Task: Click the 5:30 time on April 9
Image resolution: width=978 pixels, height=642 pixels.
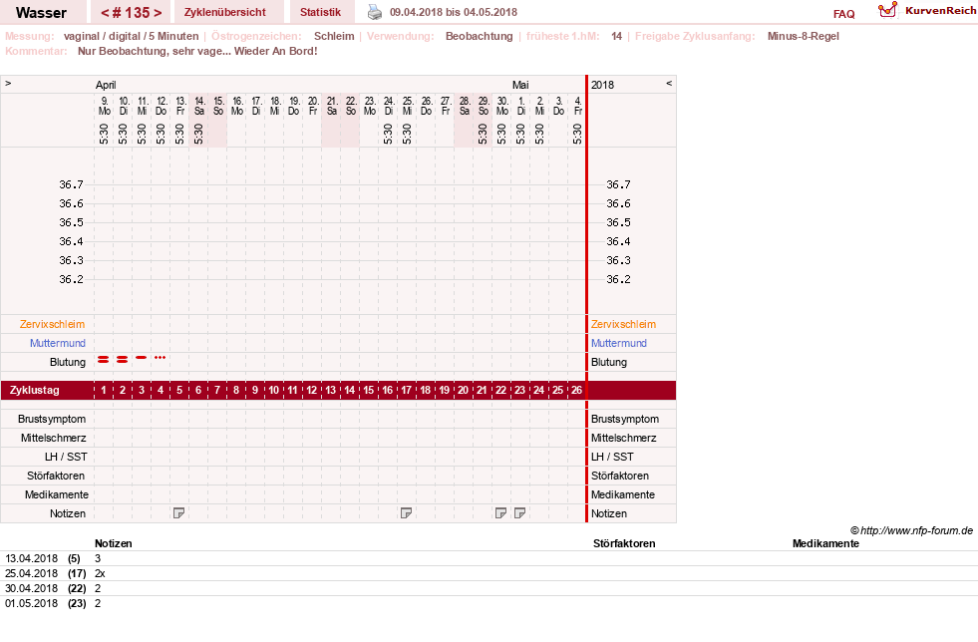Action: pos(104,134)
